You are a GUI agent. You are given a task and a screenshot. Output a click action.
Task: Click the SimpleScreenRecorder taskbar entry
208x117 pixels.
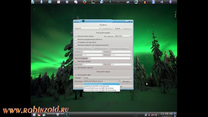coord(67,115)
